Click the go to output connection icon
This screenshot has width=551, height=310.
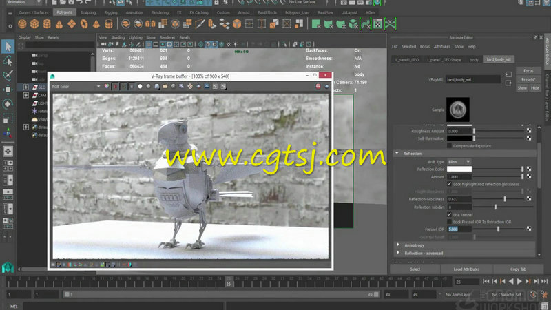tap(508, 83)
